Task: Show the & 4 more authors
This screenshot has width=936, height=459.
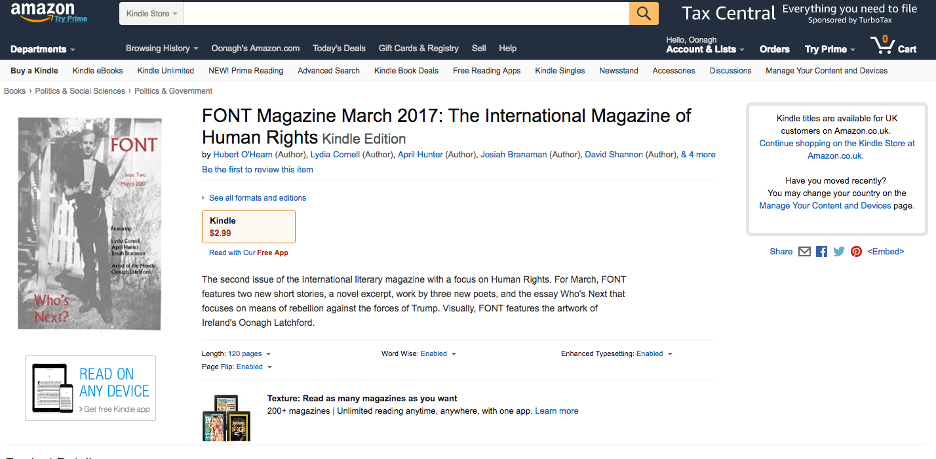Action: [x=698, y=155]
